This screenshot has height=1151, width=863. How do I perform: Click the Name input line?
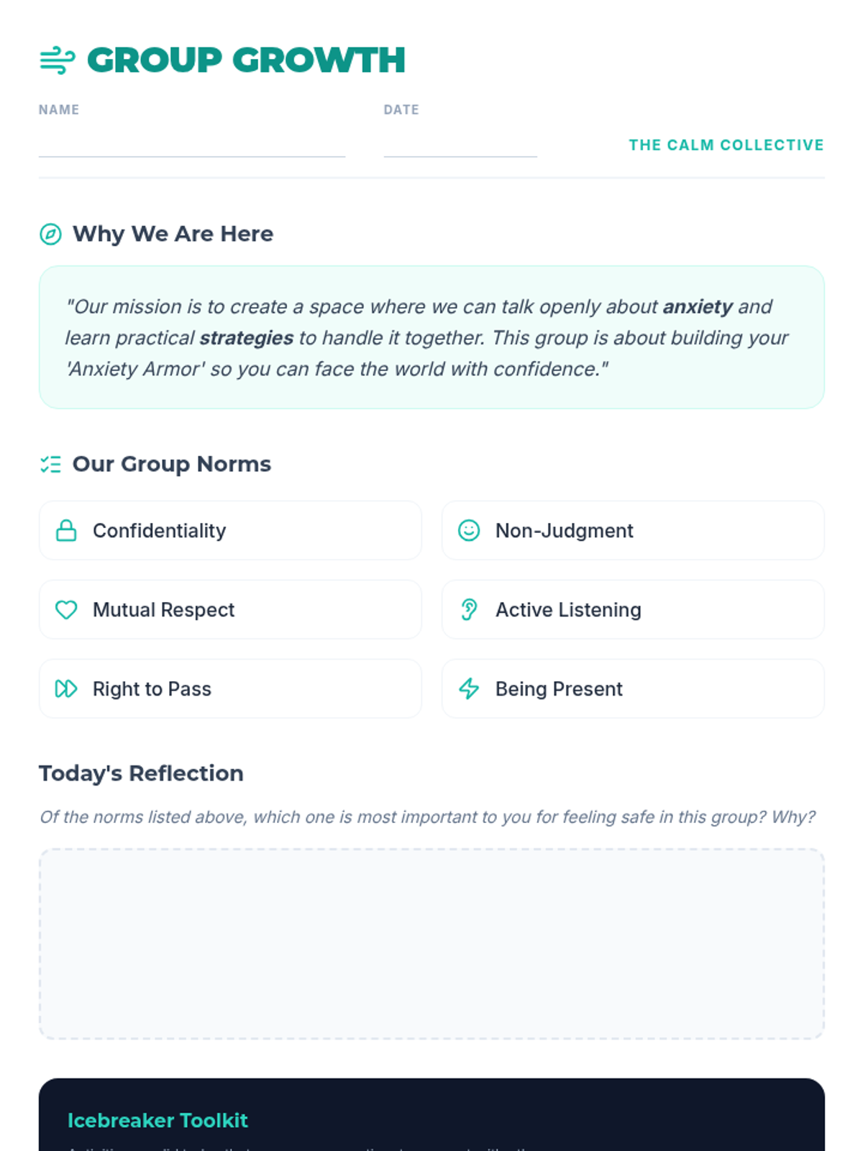coord(192,144)
